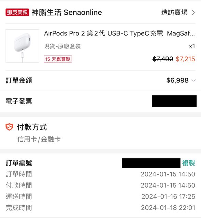Tap the redacted e-invoice number box
This screenshot has width=201, height=218.
tap(174, 101)
